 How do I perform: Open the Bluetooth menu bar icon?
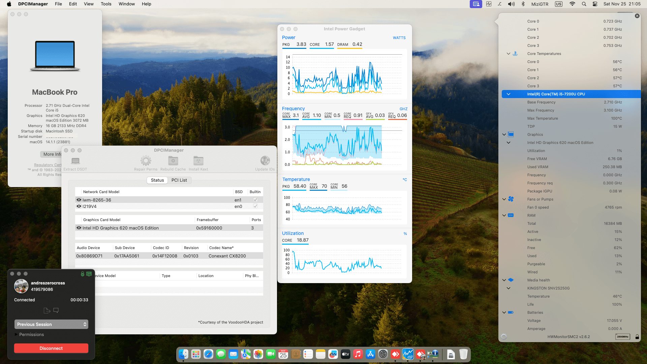coord(523,4)
